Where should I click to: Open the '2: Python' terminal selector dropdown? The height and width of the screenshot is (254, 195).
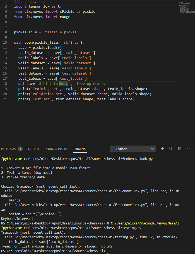point(133,149)
